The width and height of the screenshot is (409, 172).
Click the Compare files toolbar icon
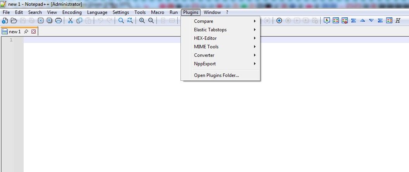pyautogui.click(x=336, y=21)
